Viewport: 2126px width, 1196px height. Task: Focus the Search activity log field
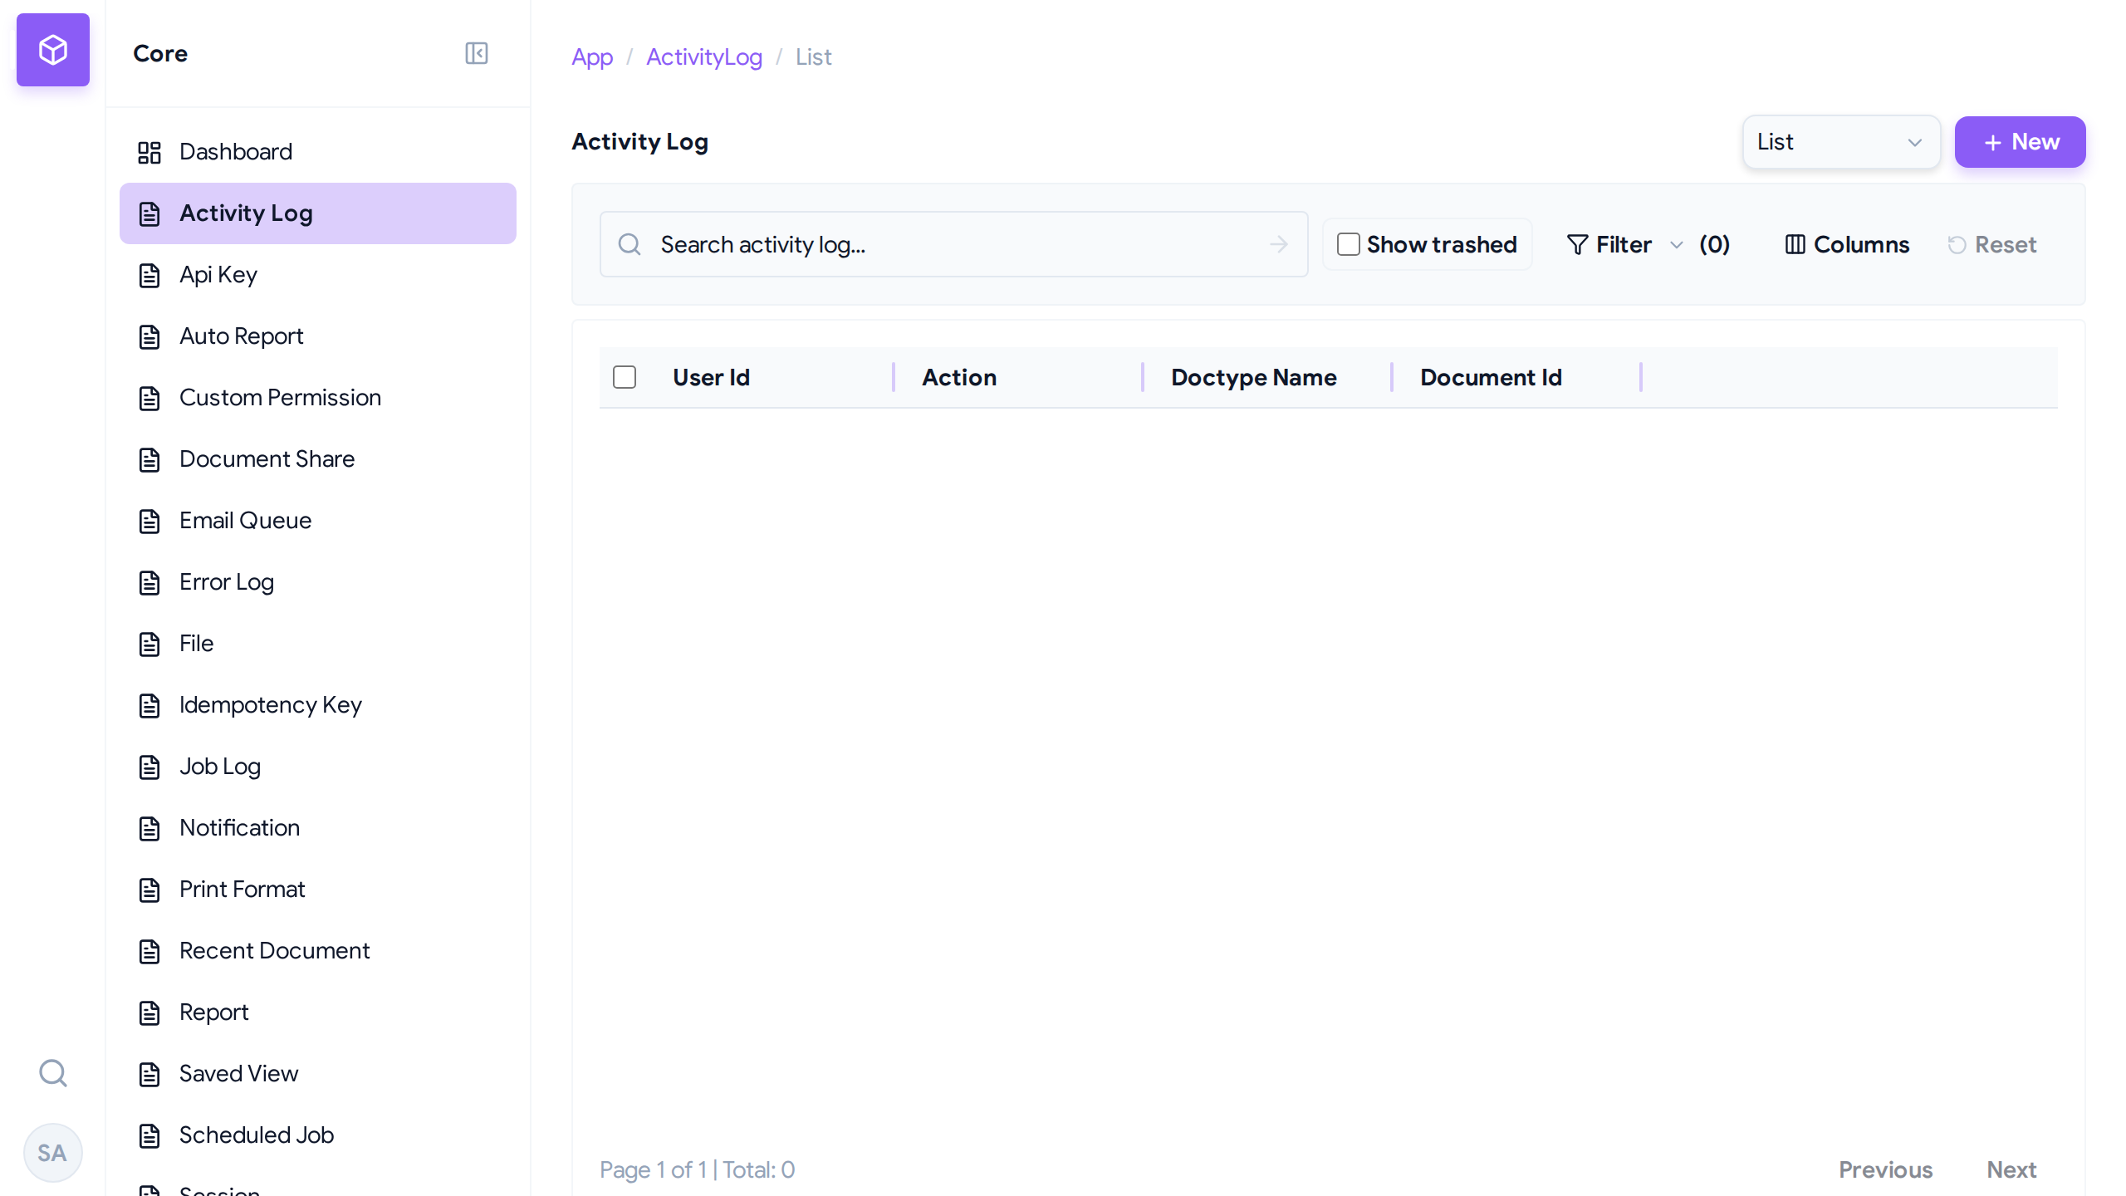point(953,244)
